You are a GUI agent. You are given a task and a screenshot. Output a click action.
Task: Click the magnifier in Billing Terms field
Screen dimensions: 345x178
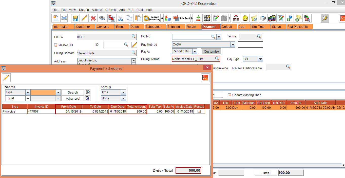pyautogui.click(x=217, y=59)
